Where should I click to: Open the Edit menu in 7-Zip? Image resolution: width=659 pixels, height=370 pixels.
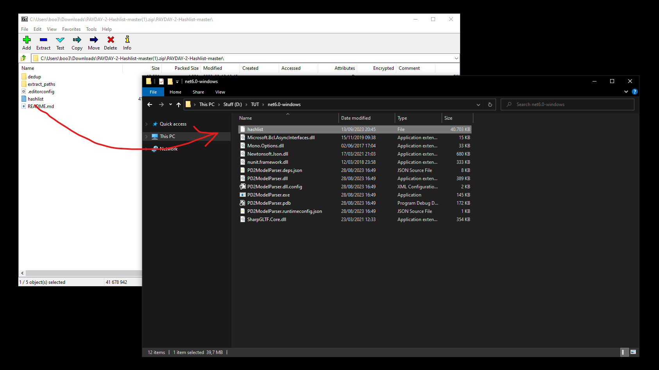coord(38,29)
